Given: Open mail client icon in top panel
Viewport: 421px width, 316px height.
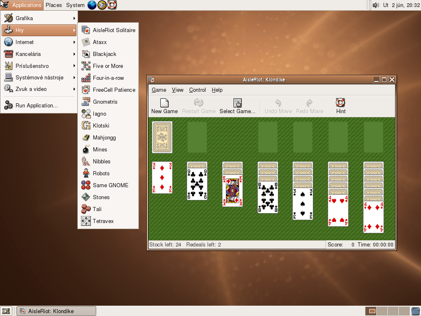Looking at the screenshot, I should [x=102, y=5].
